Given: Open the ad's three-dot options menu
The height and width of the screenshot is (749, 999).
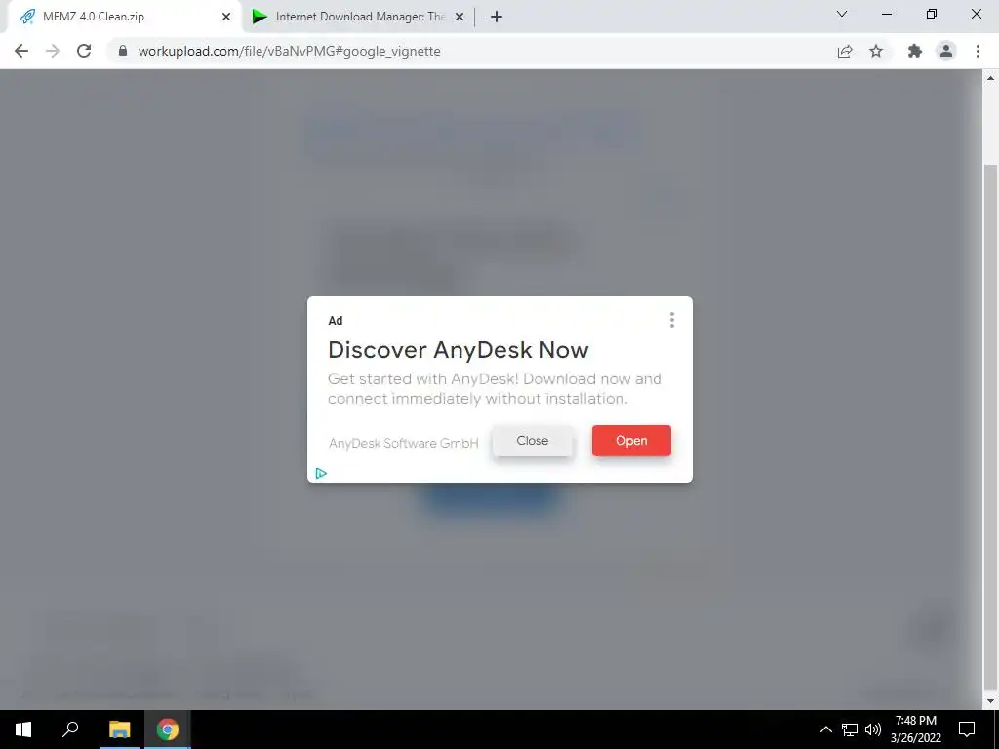Looking at the screenshot, I should point(671,320).
